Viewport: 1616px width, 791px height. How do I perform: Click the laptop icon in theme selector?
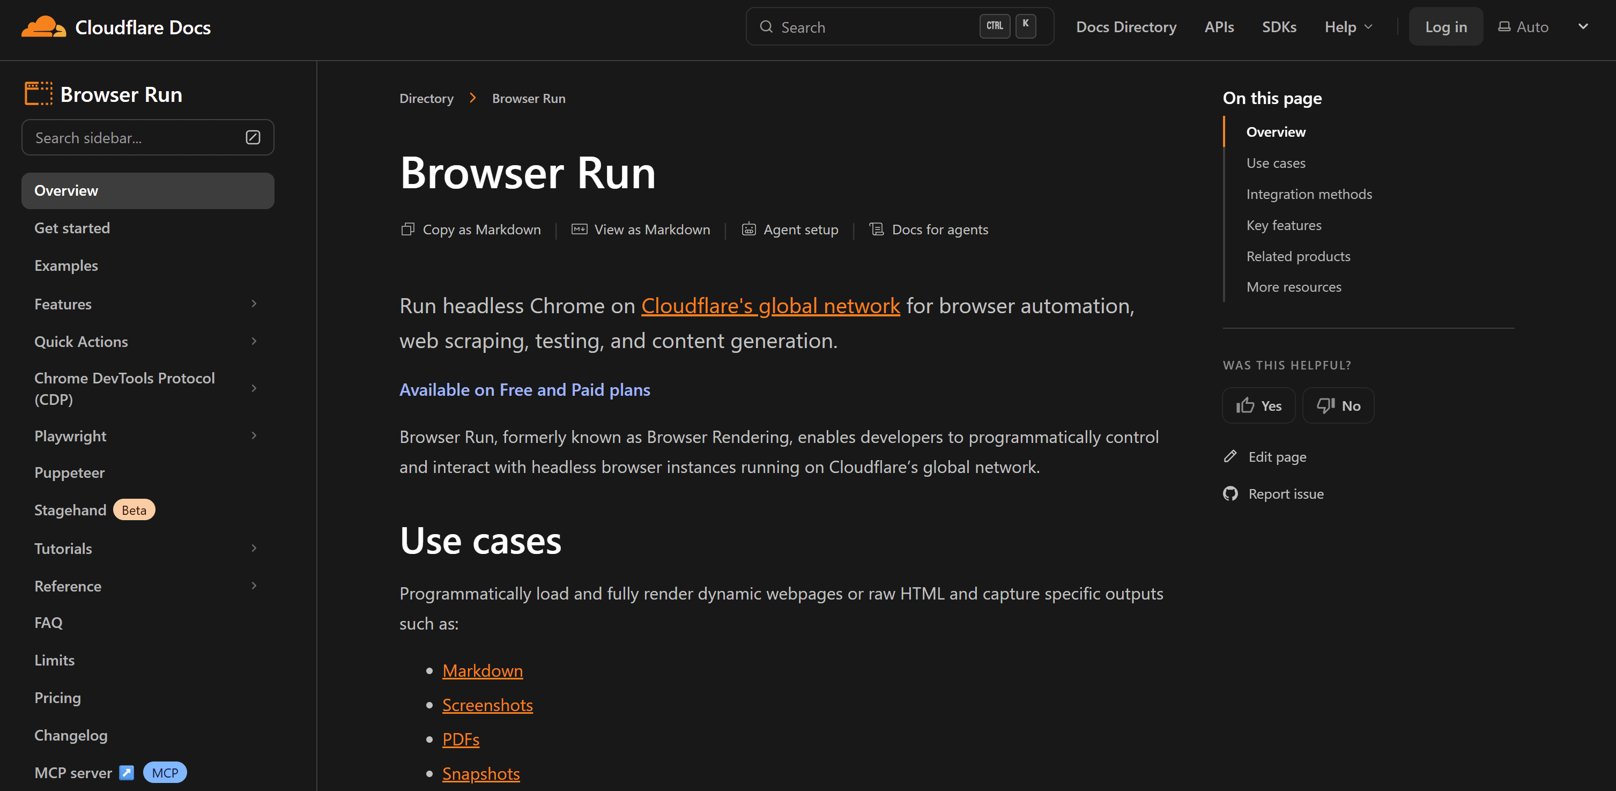point(1504,26)
